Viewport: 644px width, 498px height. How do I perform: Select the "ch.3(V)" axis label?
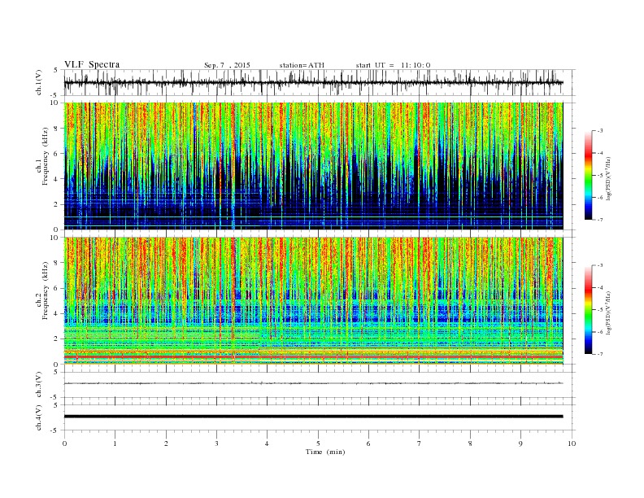(x=39, y=385)
